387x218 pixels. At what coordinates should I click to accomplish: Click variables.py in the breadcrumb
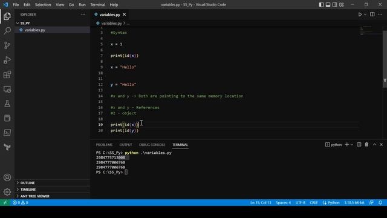point(111,23)
